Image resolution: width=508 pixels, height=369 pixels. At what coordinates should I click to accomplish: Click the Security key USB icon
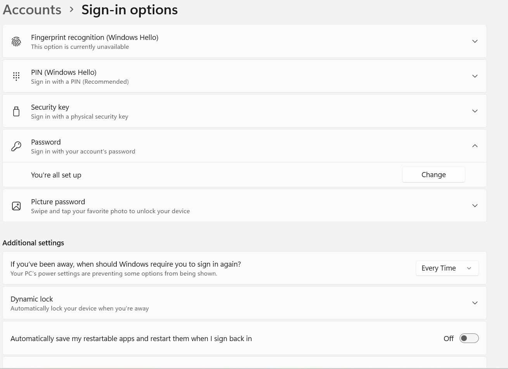click(16, 111)
